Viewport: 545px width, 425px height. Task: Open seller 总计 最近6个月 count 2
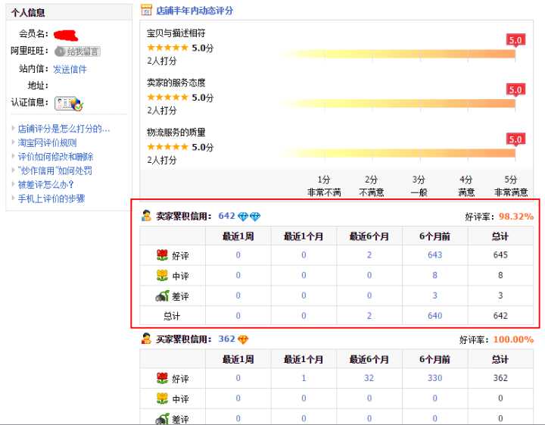tap(369, 316)
